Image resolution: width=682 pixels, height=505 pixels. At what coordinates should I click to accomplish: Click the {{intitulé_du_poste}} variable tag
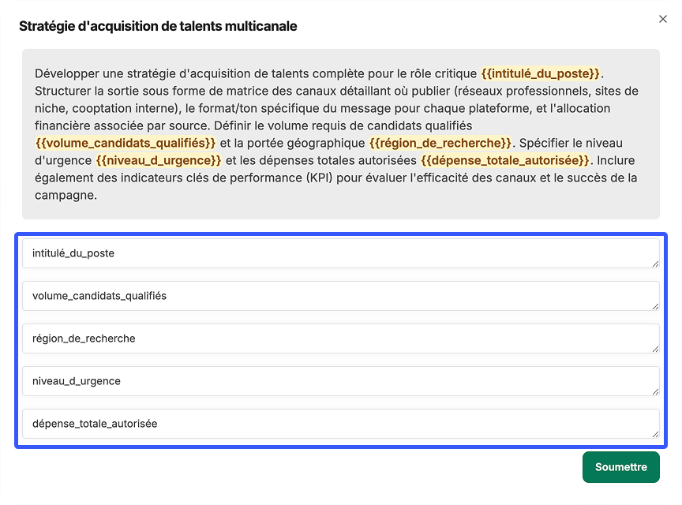540,73
